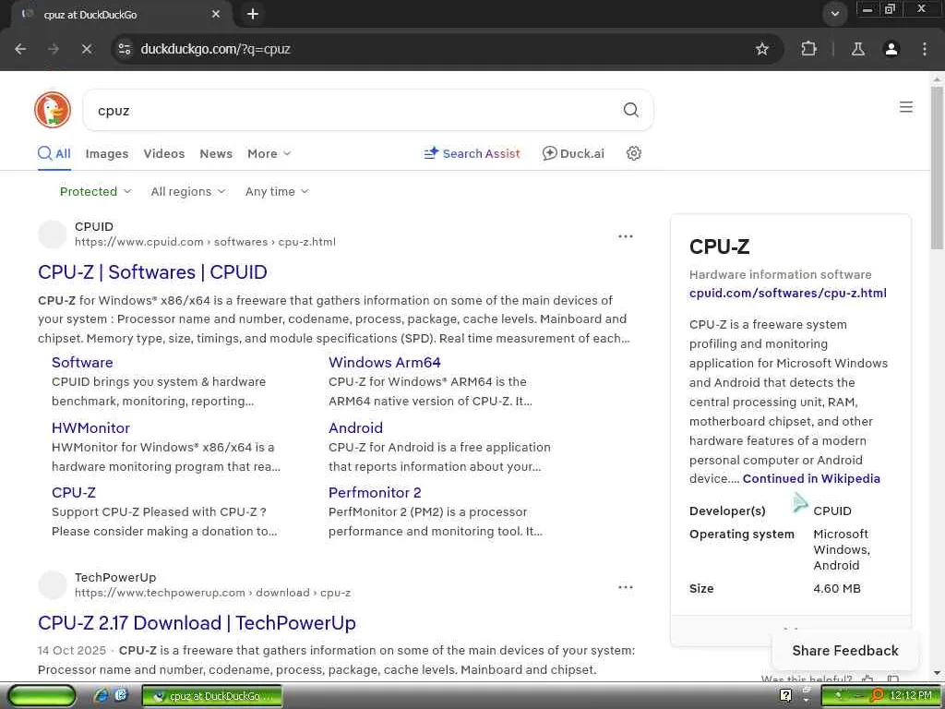Screen dimensions: 945x709
Task: Open the Software sitelink
Action: click(x=82, y=362)
